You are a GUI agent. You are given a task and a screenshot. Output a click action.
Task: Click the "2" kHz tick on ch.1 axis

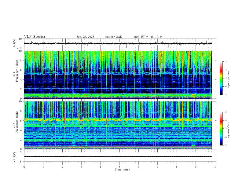(x=21, y=89)
